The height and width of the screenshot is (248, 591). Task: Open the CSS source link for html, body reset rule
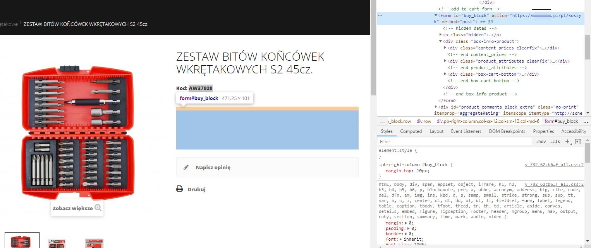point(554,184)
